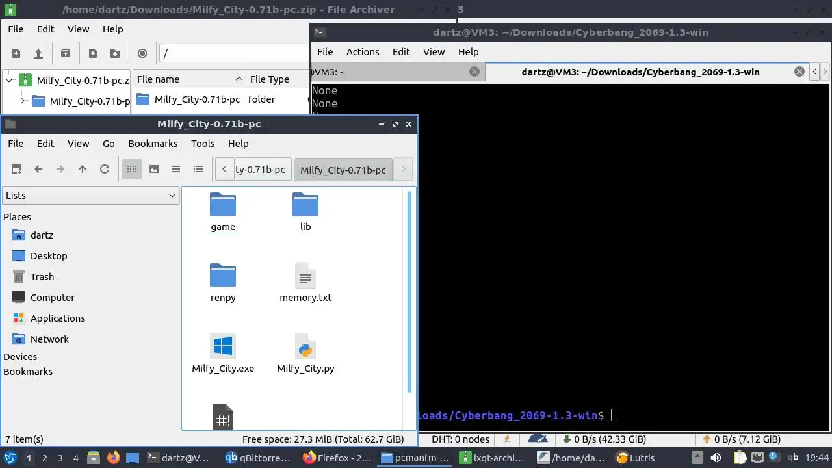Open the Lists side pane dropdown
832x468 pixels.
(x=91, y=196)
